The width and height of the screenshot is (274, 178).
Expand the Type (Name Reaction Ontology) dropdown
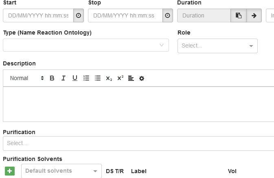point(85,45)
